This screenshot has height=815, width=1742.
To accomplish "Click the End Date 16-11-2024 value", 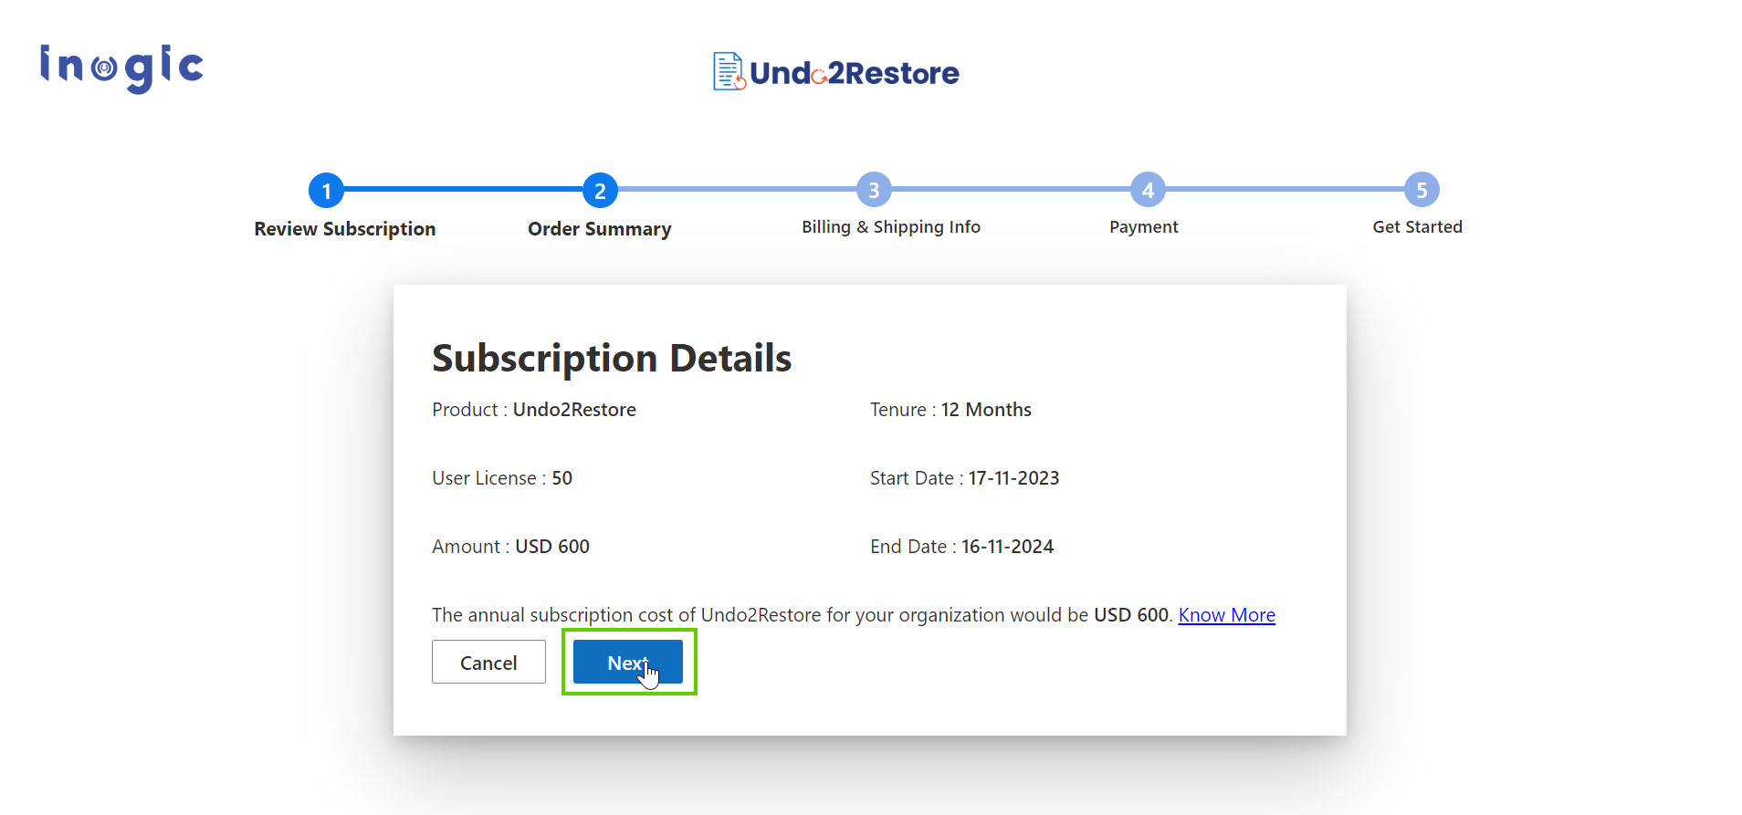I will click(1007, 547).
